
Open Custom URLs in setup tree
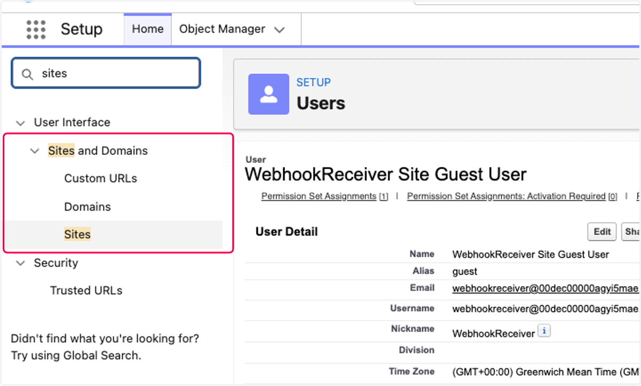point(100,178)
